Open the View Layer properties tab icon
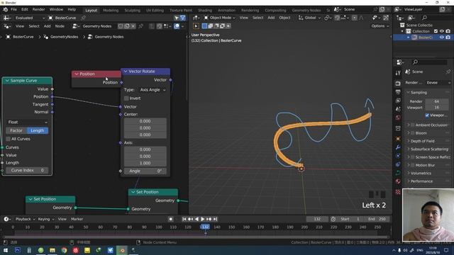The width and height of the screenshot is (454, 255). [398, 101]
